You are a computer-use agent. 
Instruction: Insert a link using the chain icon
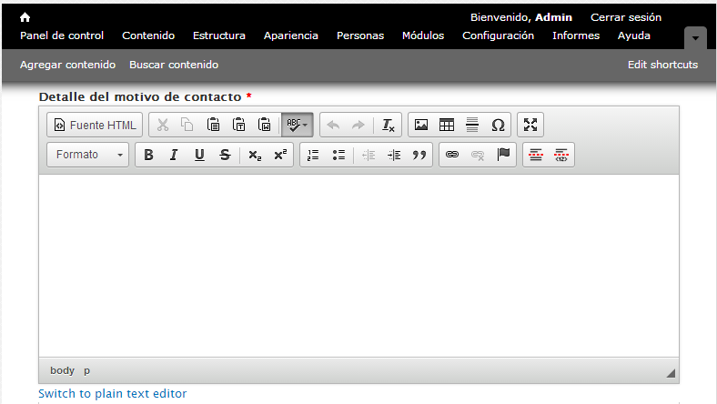[451, 155]
